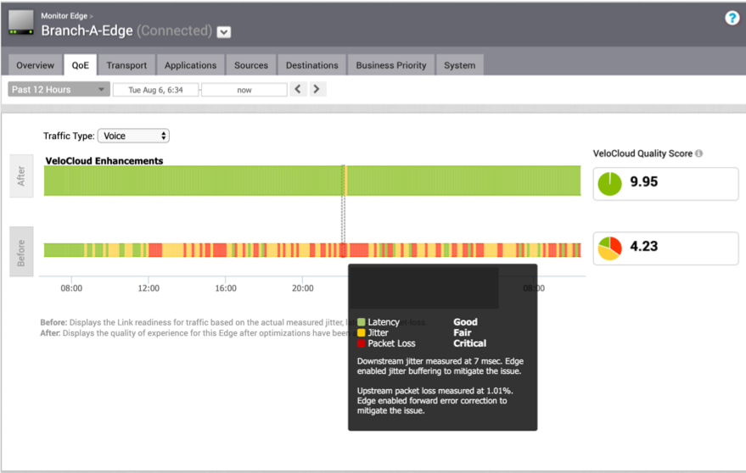Open the Applications tab
The image size is (746, 473).
(190, 65)
